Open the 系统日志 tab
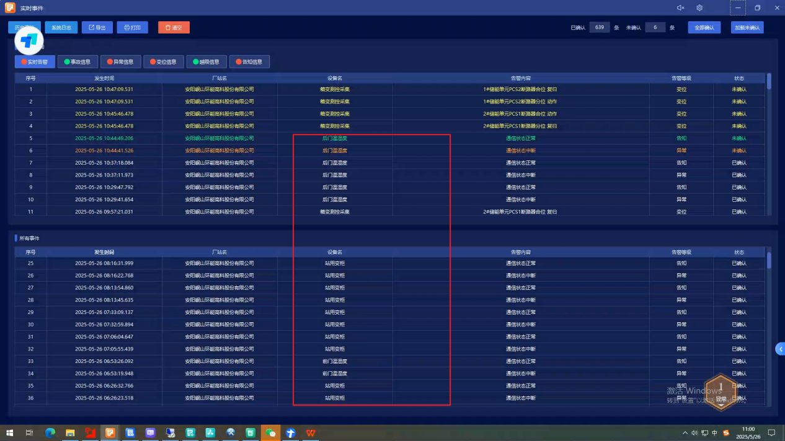The image size is (785, 441). 61,28
